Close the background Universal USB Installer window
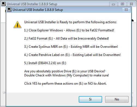 coord(131,4)
